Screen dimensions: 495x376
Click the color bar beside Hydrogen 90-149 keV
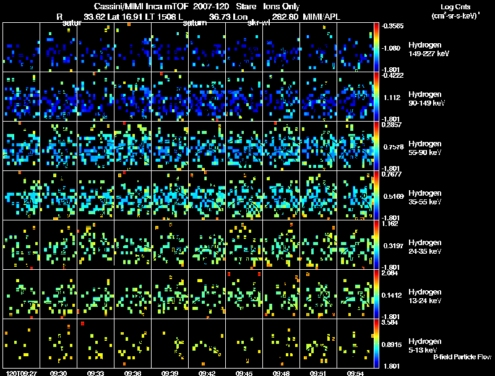point(376,97)
